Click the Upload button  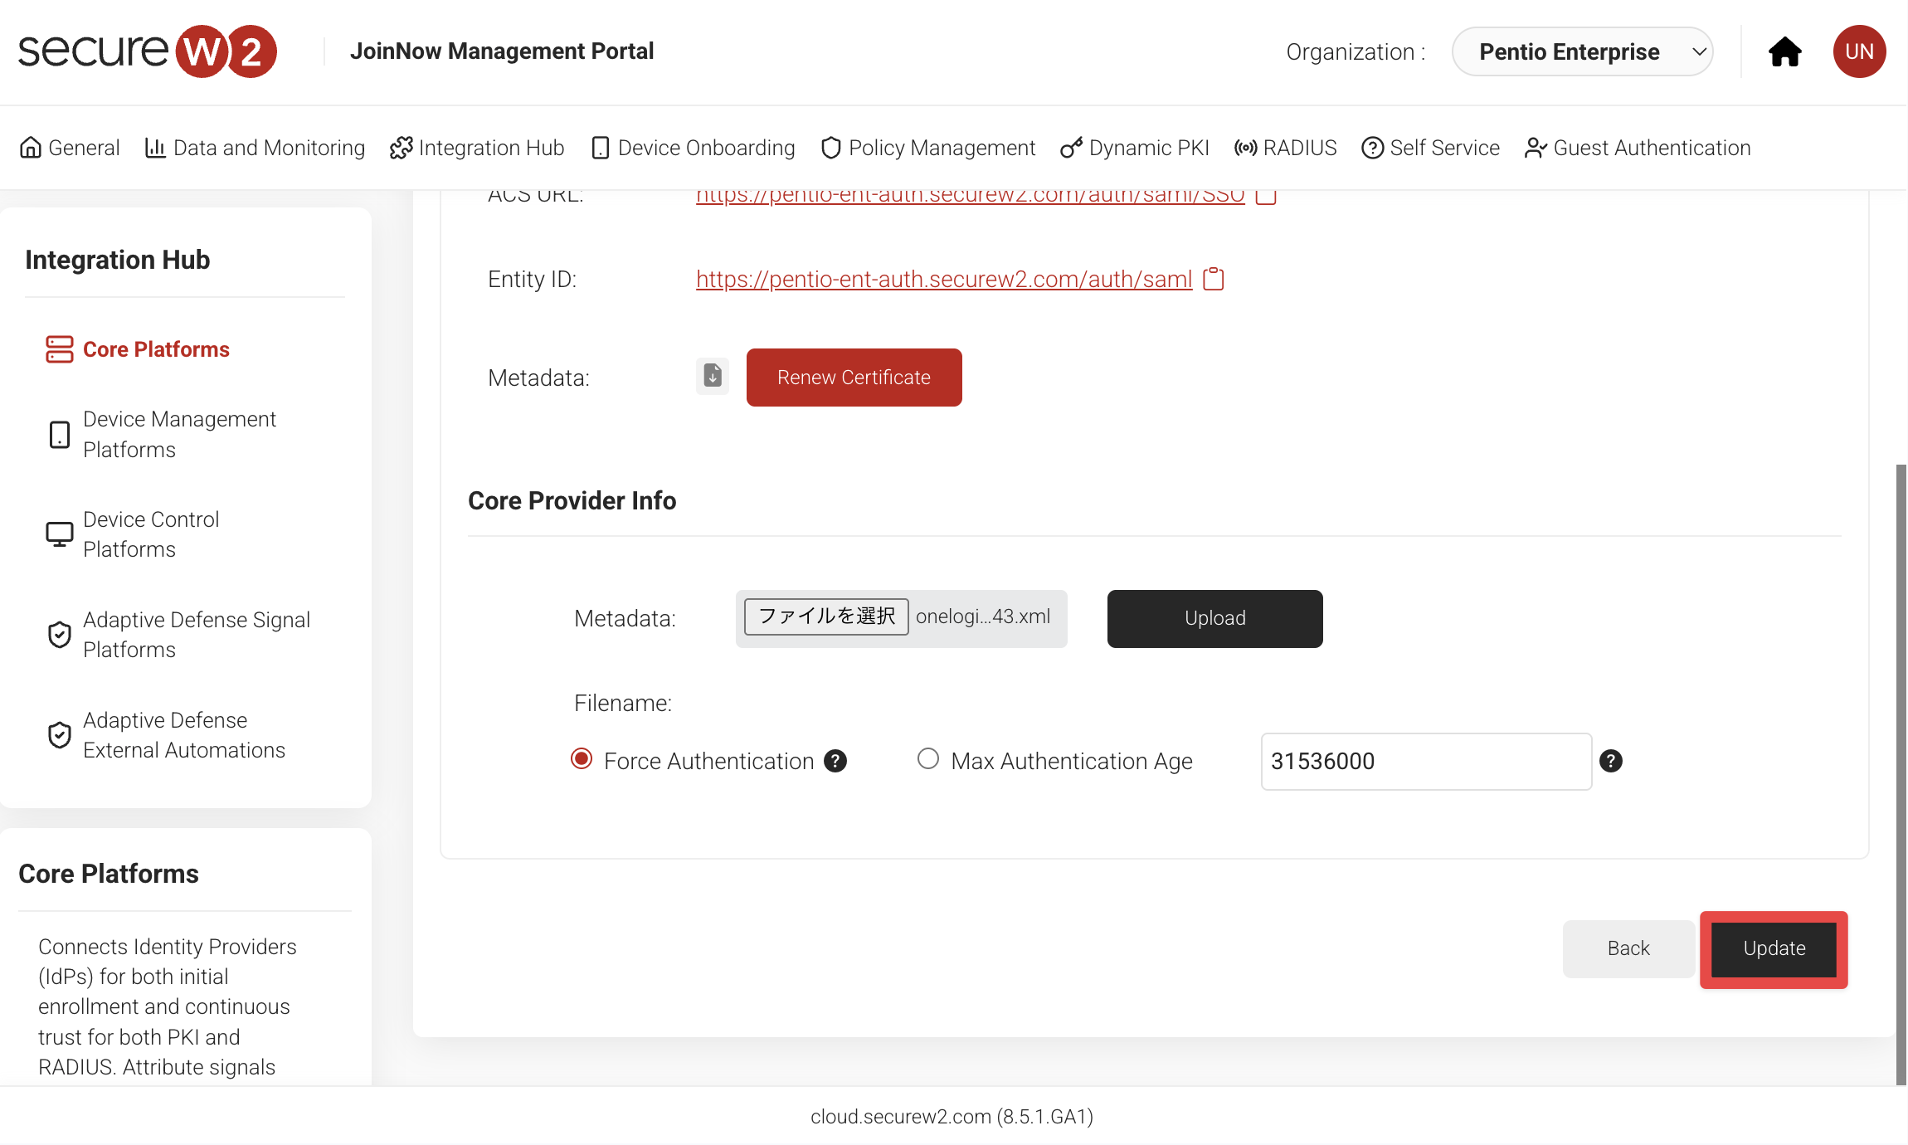1215,619
